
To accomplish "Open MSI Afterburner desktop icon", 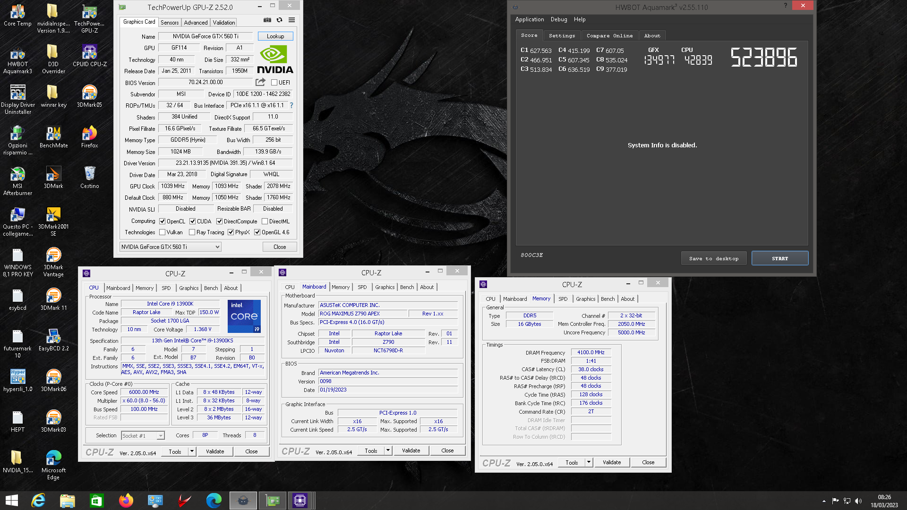I will (17, 181).
